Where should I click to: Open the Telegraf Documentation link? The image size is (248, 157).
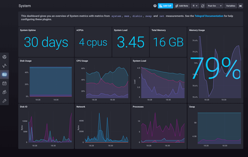209,16
